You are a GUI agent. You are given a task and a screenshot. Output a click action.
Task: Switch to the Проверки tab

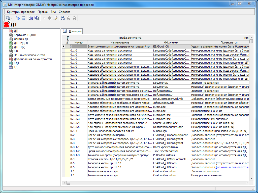tap(75, 31)
